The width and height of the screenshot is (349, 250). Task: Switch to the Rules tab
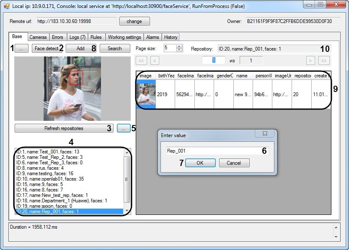pyautogui.click(x=96, y=37)
